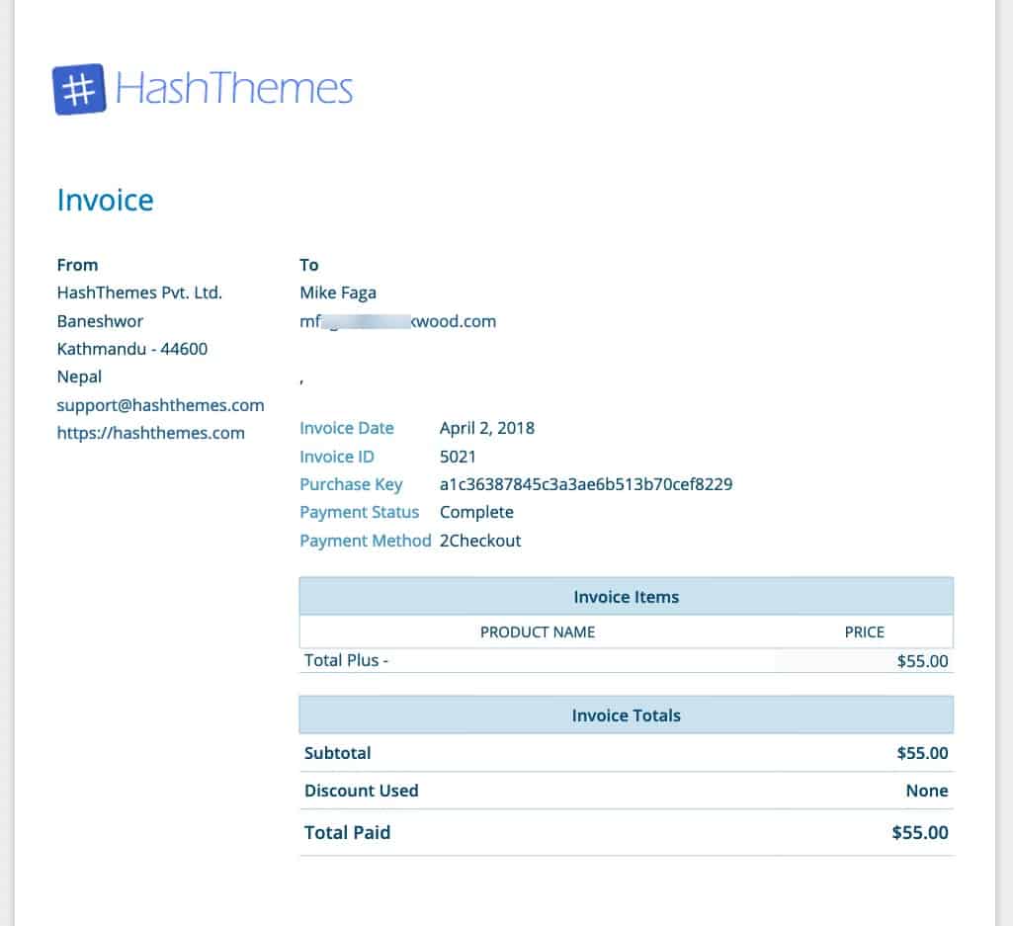Select the recipient name Mike Faga
Viewport: 1013px width, 926px height.
[338, 293]
